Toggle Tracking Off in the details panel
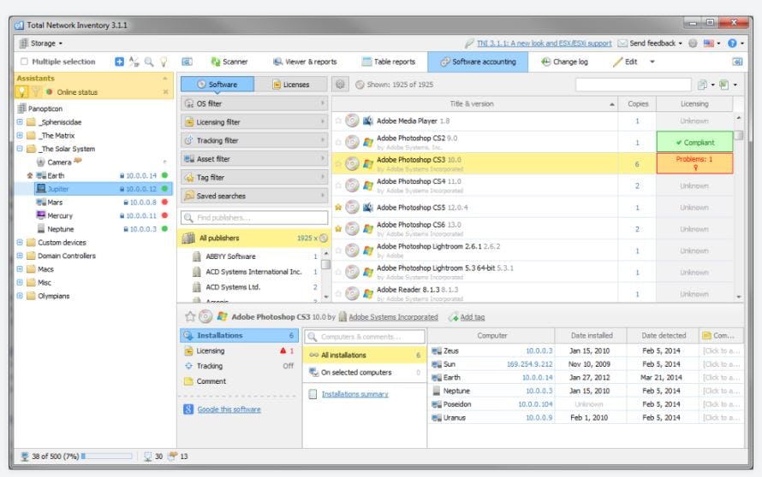Viewport: 762px width, 477px height. pos(289,366)
